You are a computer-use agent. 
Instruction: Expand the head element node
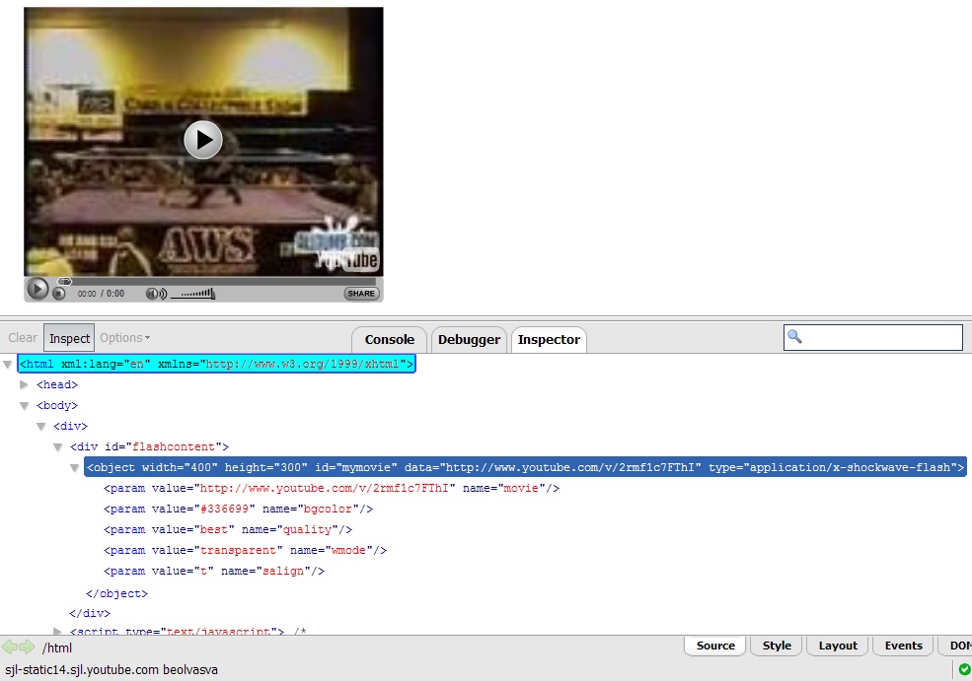click(25, 384)
